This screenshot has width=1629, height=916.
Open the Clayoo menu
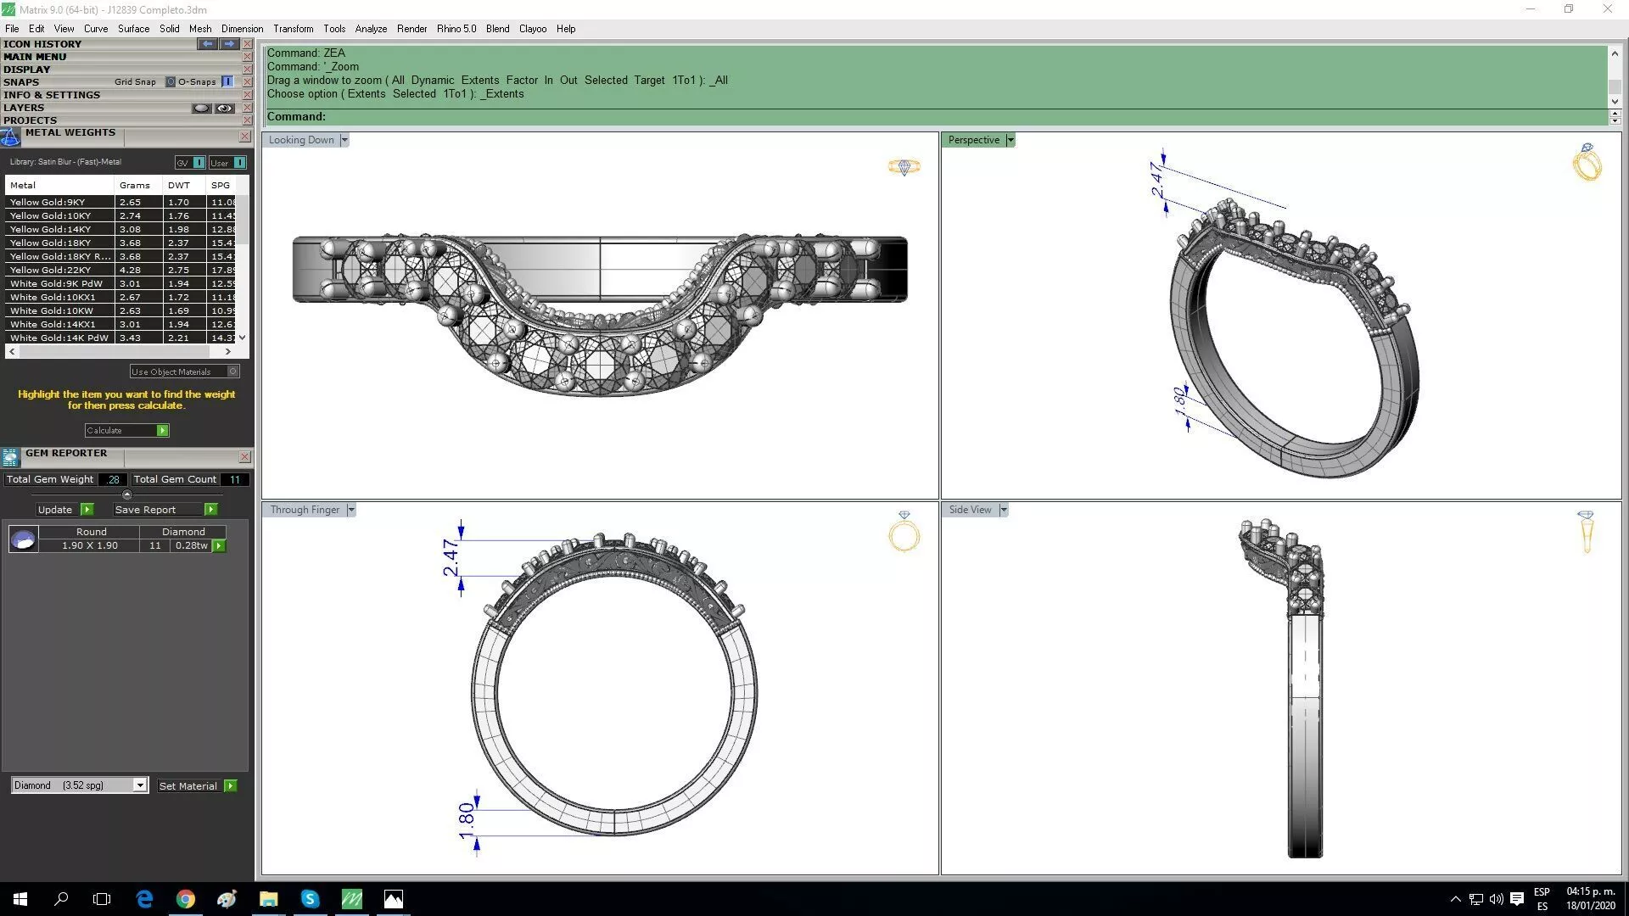532,29
